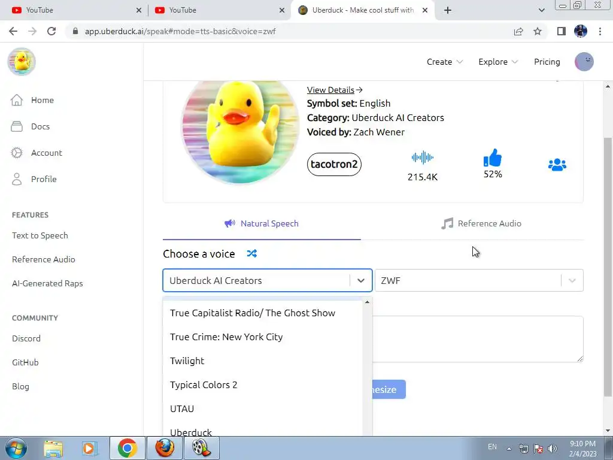613x460 pixels.
Task: Open AI-Generated Raps feature
Action: coord(47,283)
